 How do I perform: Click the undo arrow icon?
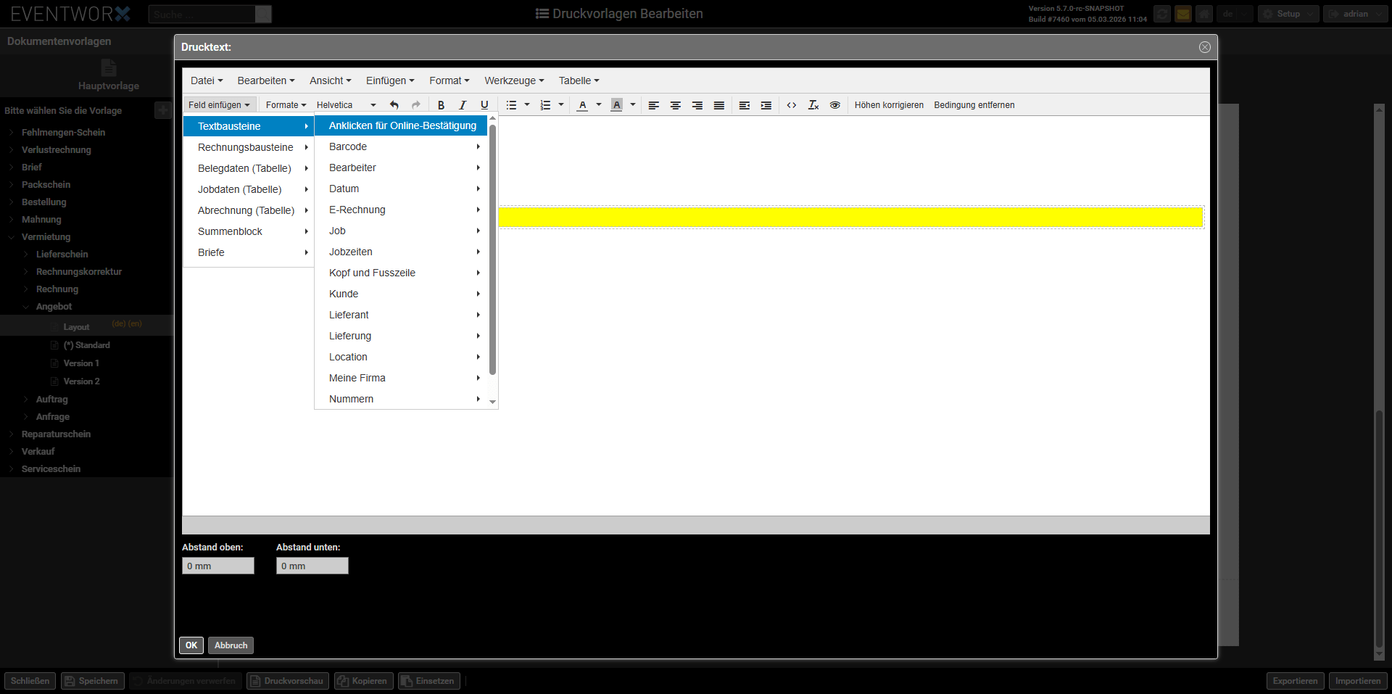pos(394,105)
